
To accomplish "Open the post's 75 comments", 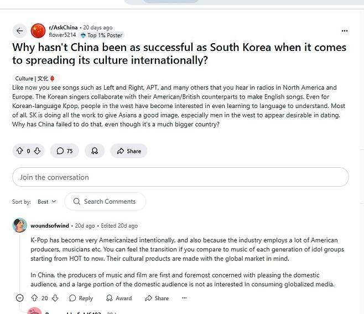I will 65,151.
